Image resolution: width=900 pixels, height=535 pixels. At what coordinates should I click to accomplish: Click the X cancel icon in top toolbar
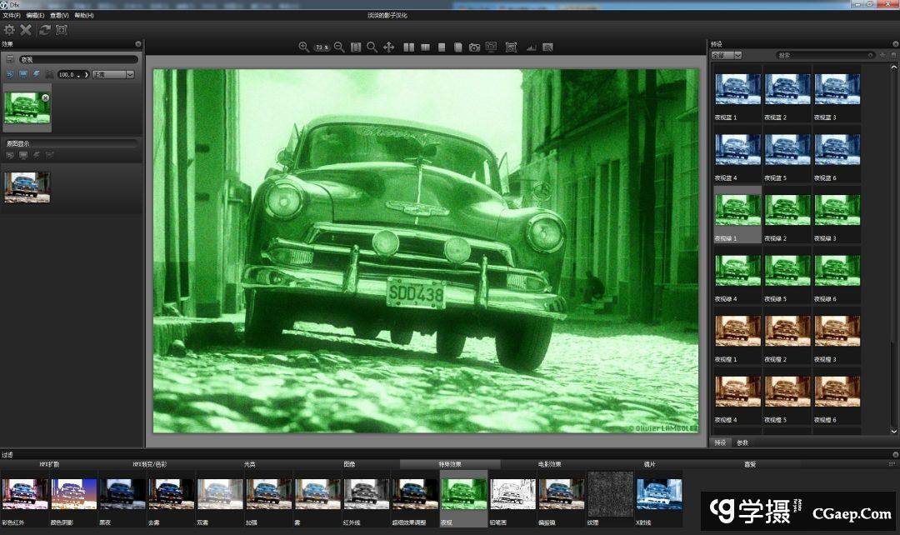coord(26,30)
